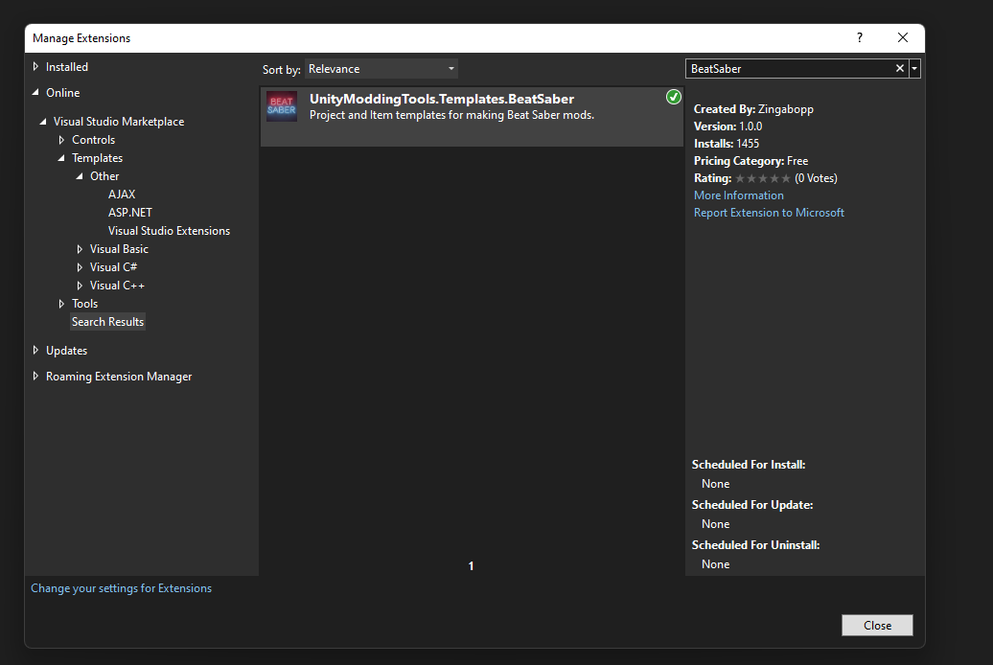Collapse the Online category arrow

pyautogui.click(x=35, y=92)
